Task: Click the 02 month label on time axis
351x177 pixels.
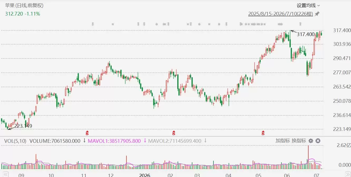Action: coord(170,175)
